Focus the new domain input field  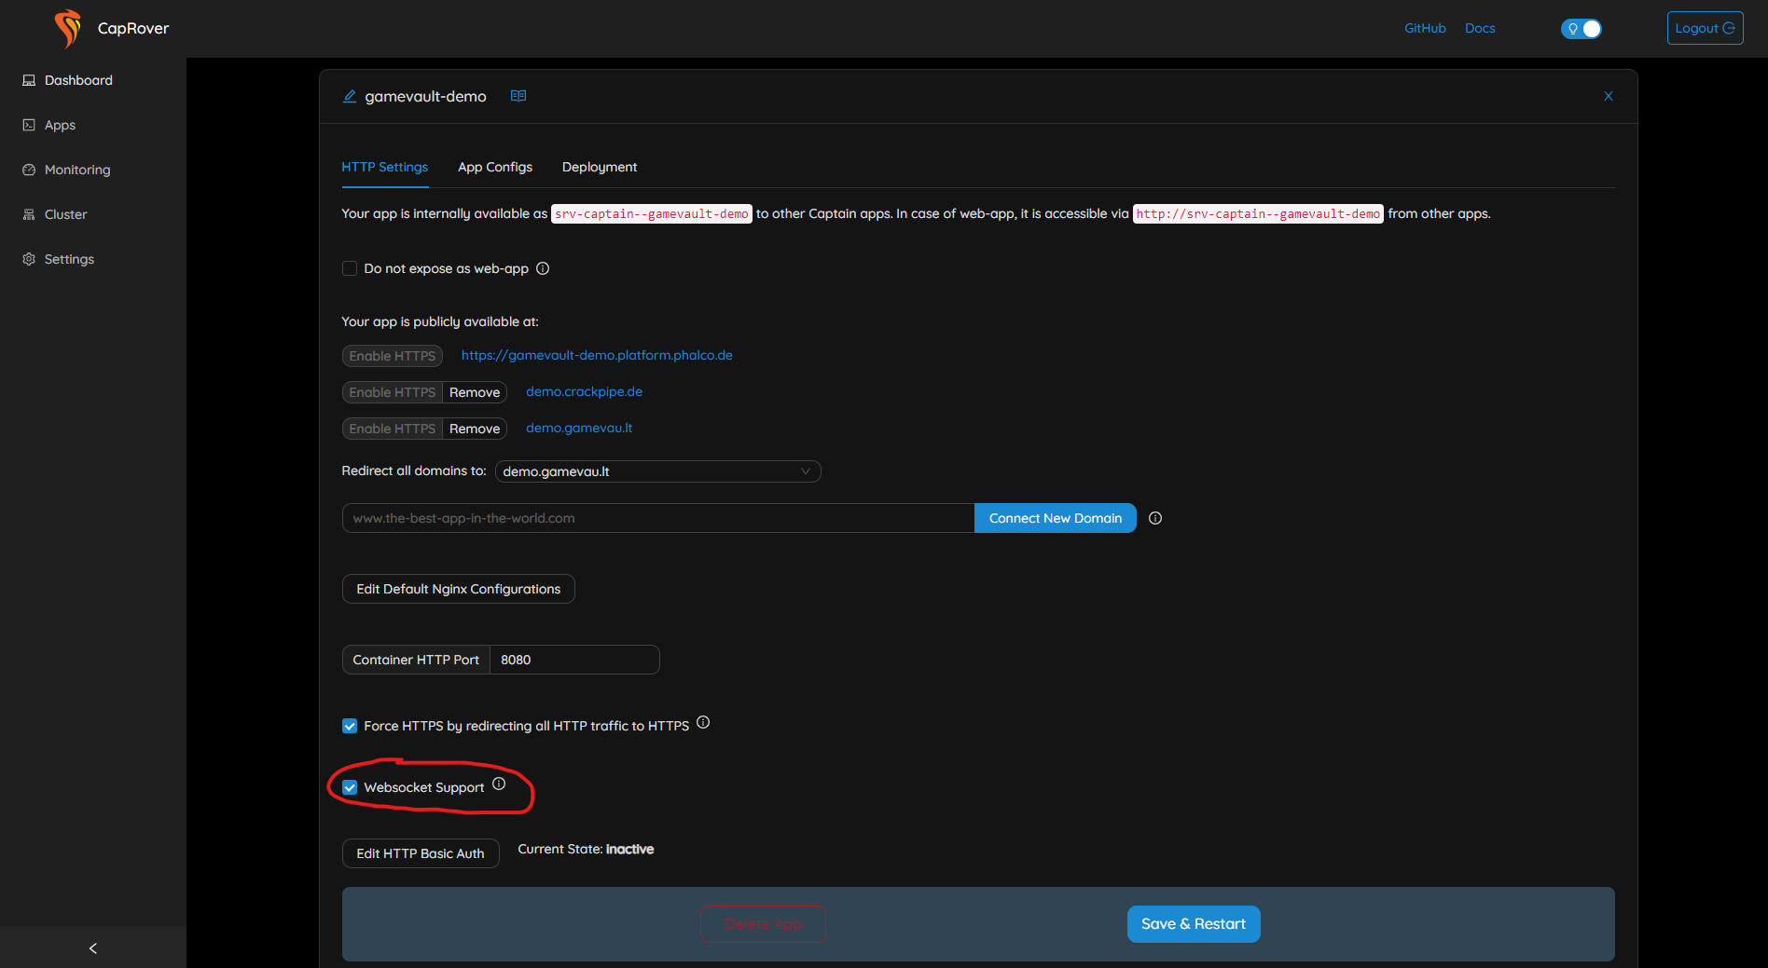[x=658, y=518]
